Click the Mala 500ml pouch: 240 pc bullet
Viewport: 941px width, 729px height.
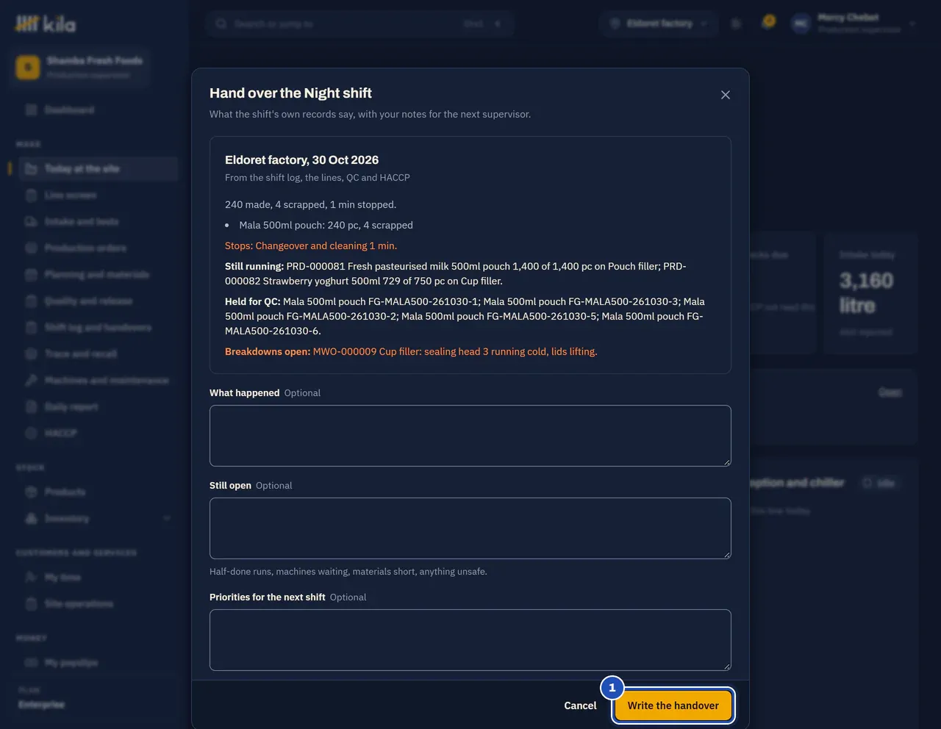pyautogui.click(x=326, y=226)
